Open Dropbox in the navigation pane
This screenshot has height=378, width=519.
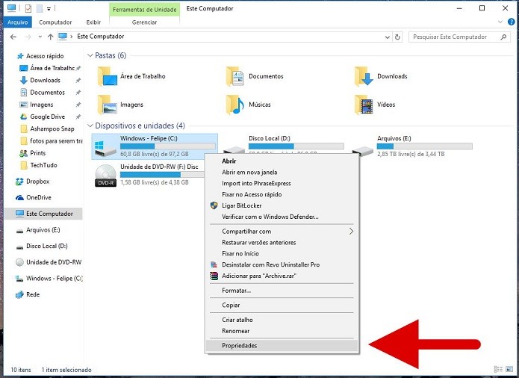point(32,182)
